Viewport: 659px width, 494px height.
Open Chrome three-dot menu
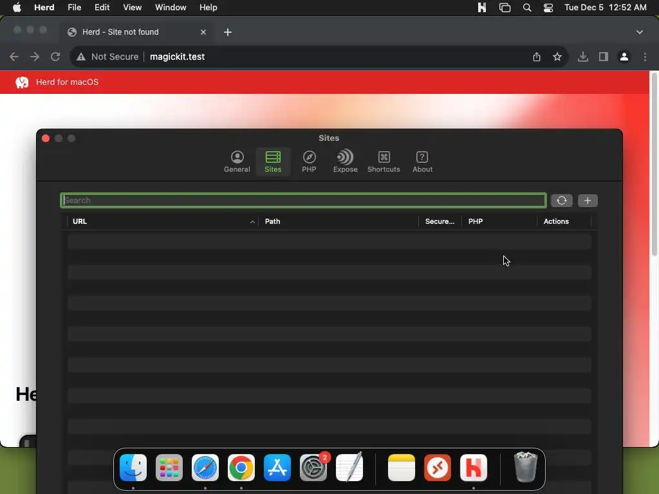coord(645,57)
